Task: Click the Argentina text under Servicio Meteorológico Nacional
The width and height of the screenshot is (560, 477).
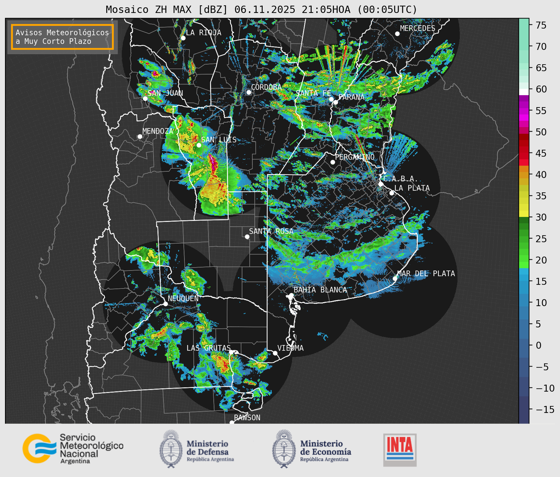Action: [x=75, y=461]
